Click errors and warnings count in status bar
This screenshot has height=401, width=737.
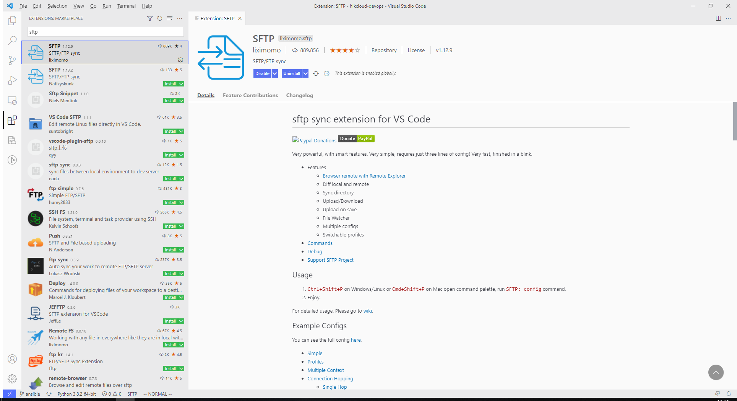(x=112, y=394)
